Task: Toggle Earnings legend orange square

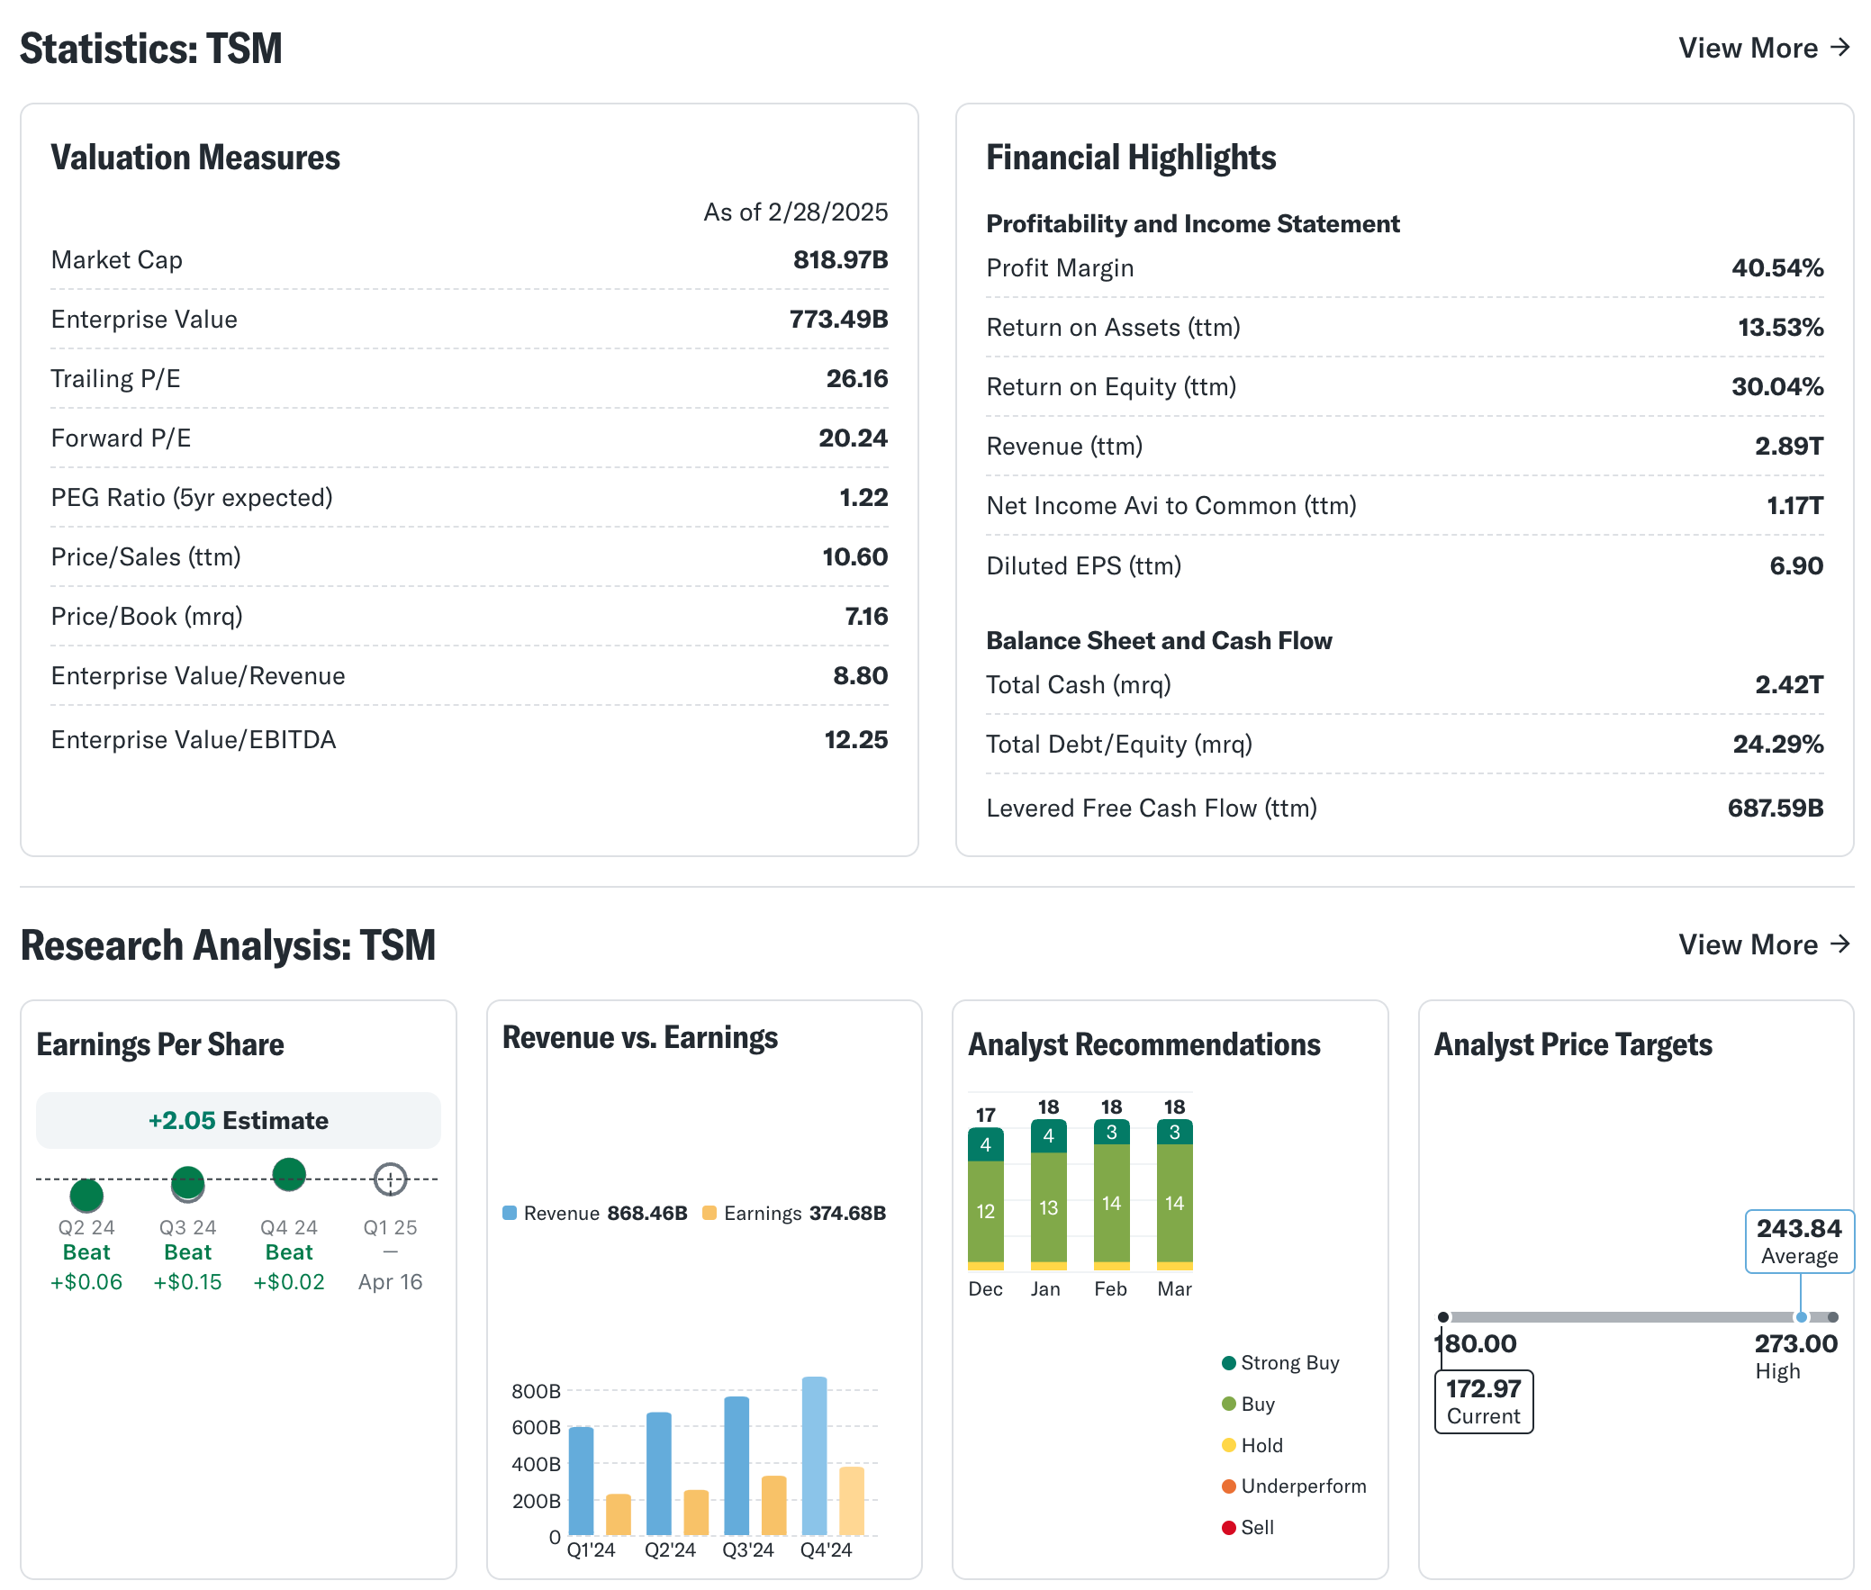Action: click(x=710, y=1213)
